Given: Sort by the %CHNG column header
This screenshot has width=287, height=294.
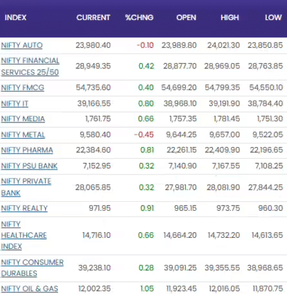Looking at the screenshot, I should [x=139, y=17].
